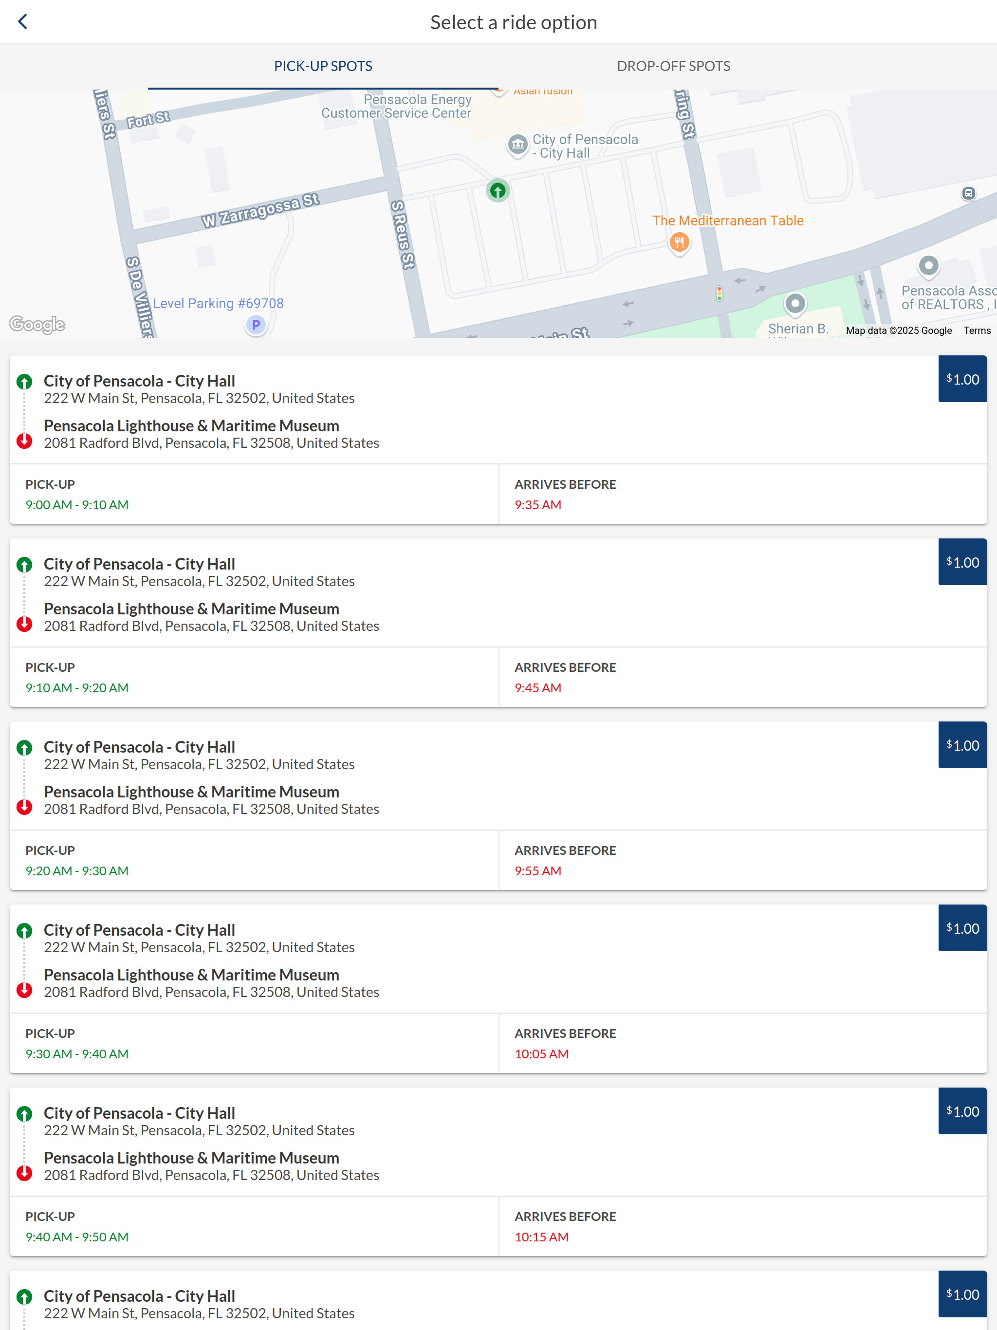Tap The Mediterranean Table restaurant pin
997x1330 pixels.
[x=679, y=243]
